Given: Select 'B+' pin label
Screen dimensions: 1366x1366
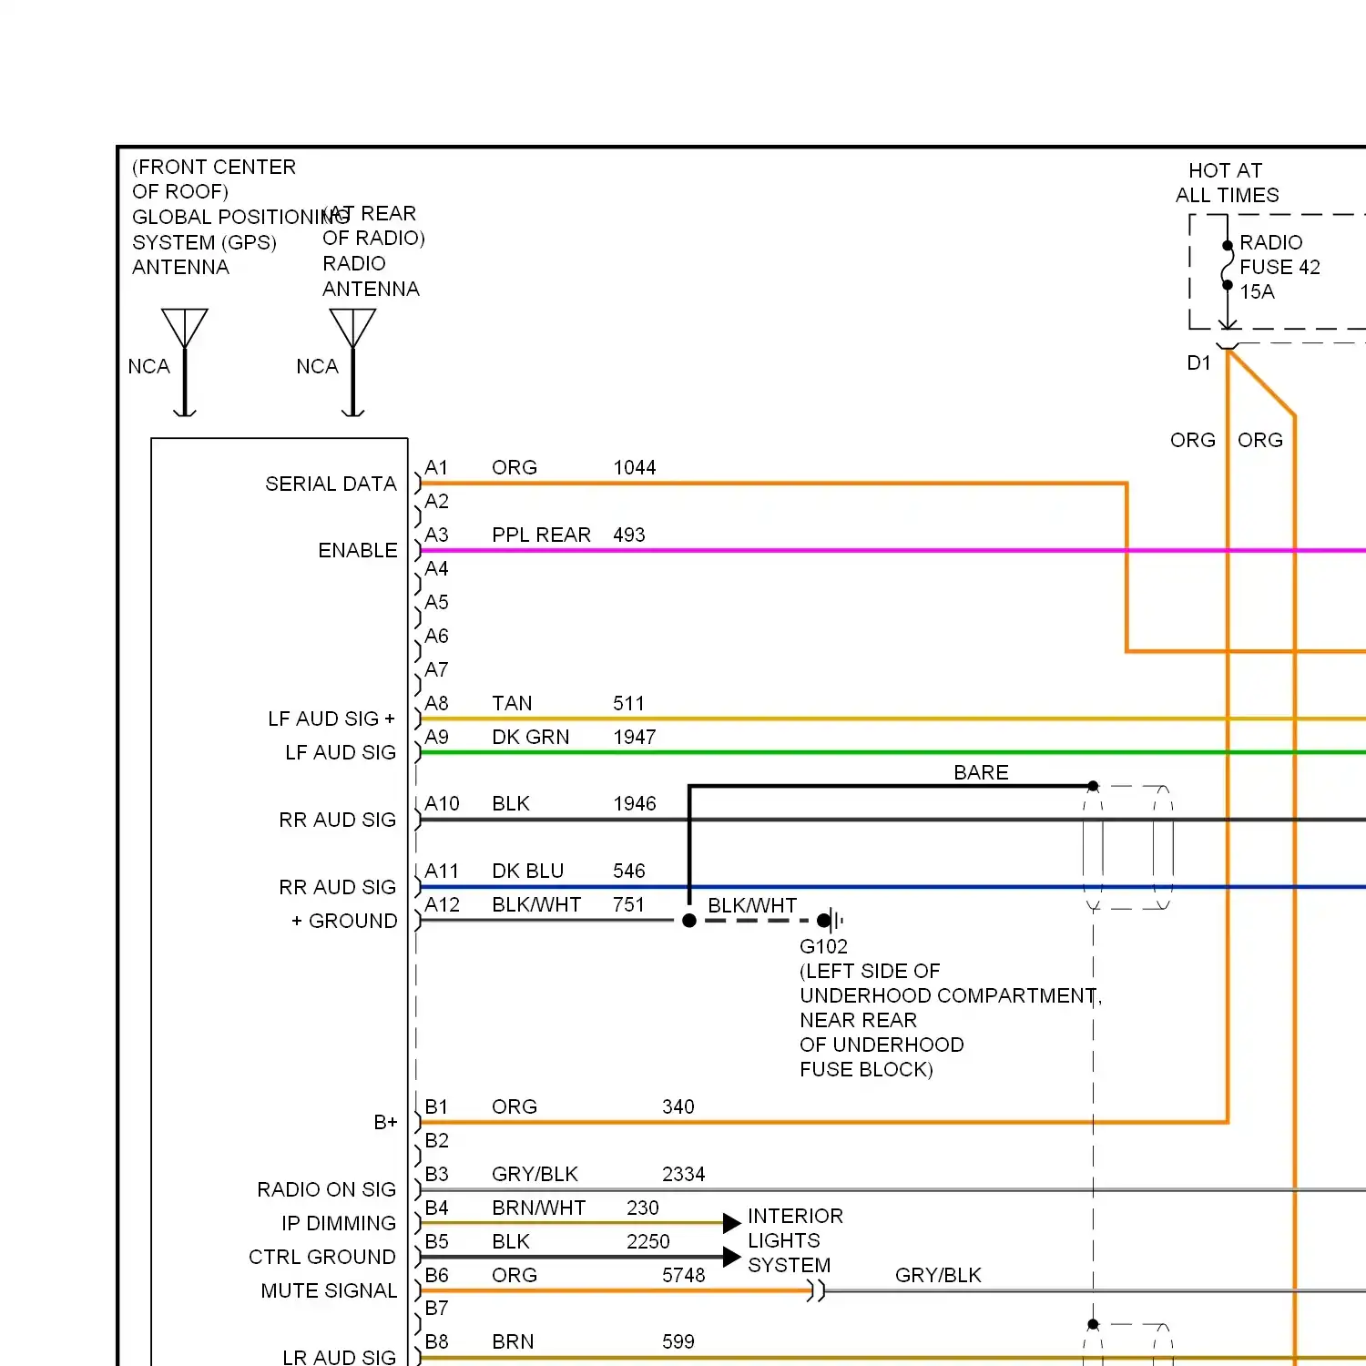Looking at the screenshot, I should point(385,1122).
